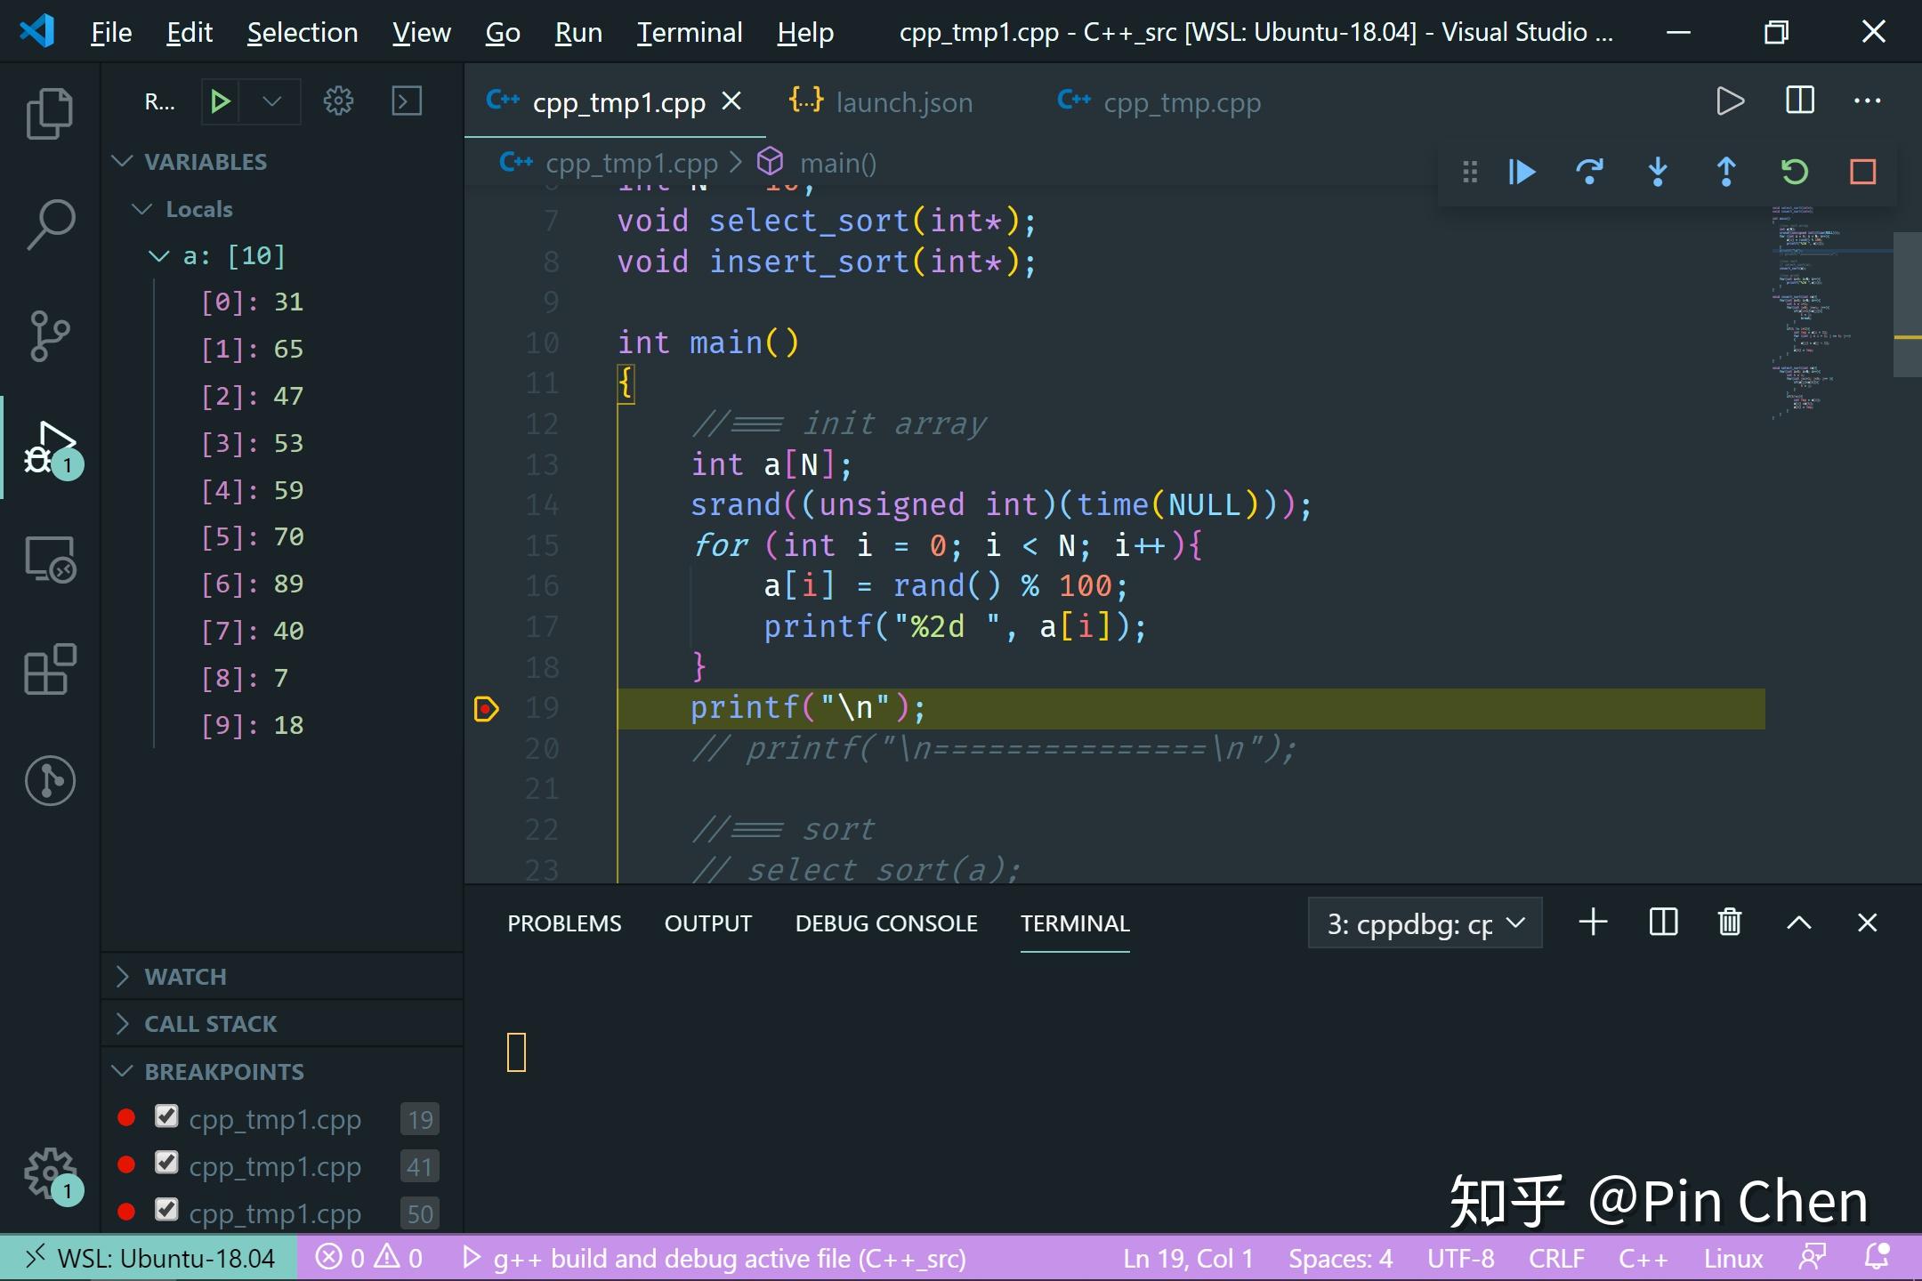Collapse the BREAKPOINTS section
This screenshot has width=1922, height=1281.
coord(122,1071)
